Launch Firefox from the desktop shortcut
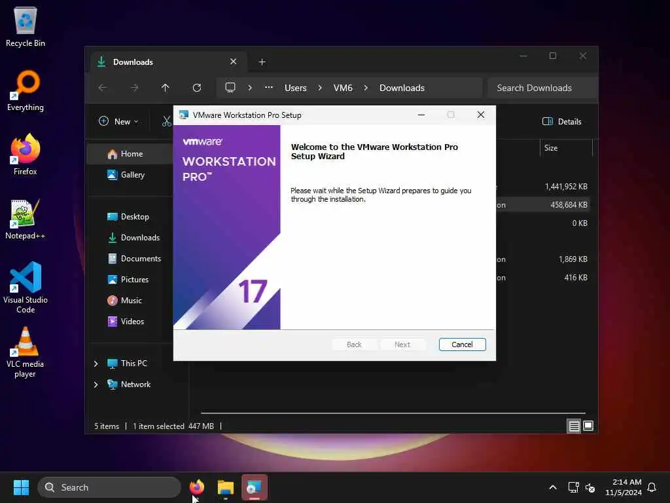Viewport: 670px width, 503px height. tap(26, 155)
